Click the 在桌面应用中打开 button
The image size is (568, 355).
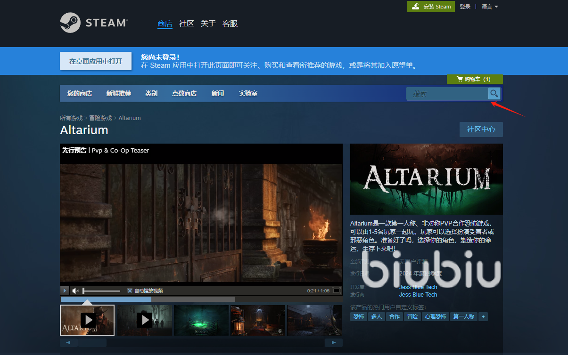(x=96, y=61)
